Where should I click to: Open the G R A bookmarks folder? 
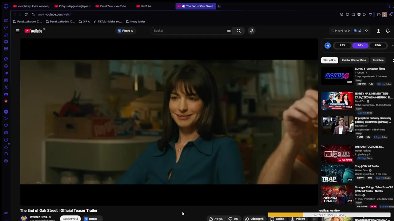[84, 21]
